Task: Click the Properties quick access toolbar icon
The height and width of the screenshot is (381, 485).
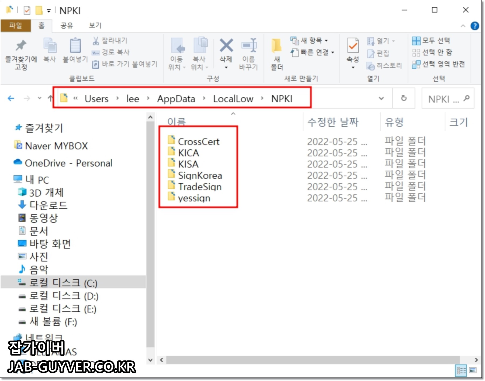Action: coord(27,10)
